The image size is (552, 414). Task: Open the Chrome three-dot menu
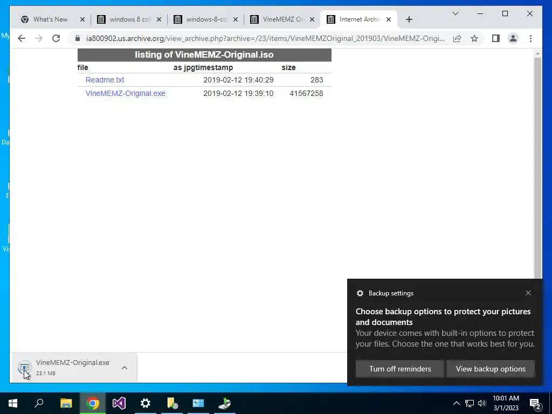(530, 38)
